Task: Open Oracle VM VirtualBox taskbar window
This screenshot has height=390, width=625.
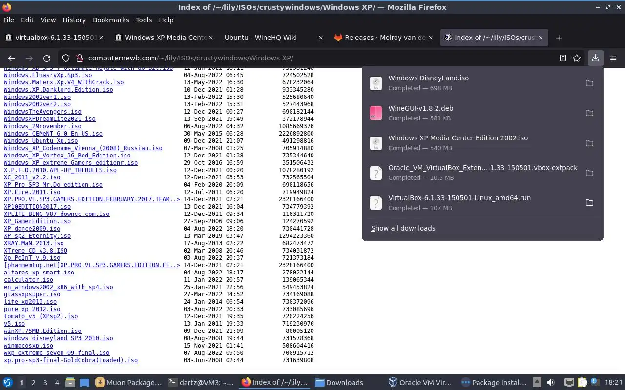Action: (x=421, y=383)
